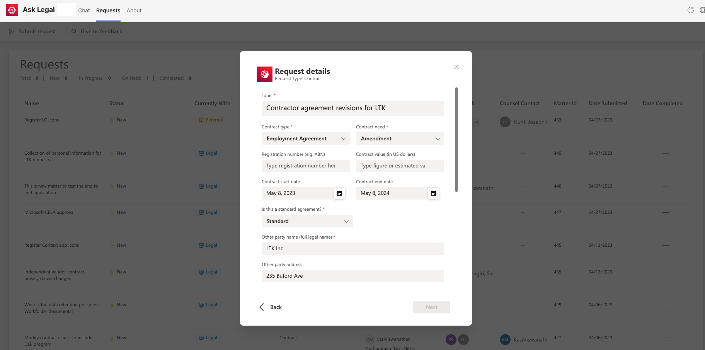Image resolution: width=705 pixels, height=350 pixels.
Task: Click the Contract start date field
Action: [x=297, y=193]
